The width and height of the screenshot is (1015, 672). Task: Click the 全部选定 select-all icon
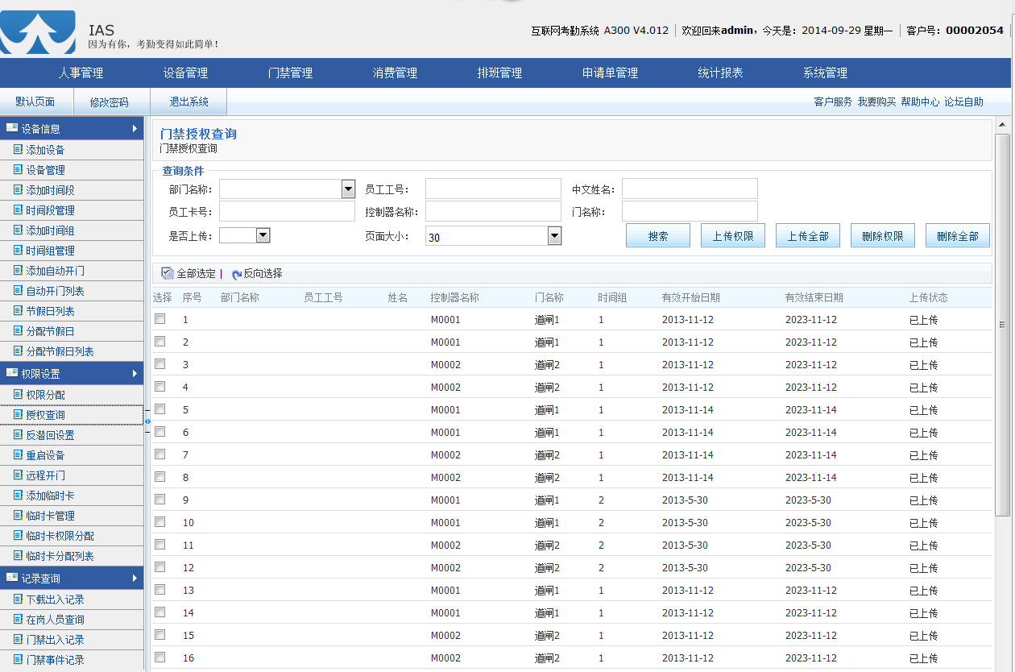[168, 273]
